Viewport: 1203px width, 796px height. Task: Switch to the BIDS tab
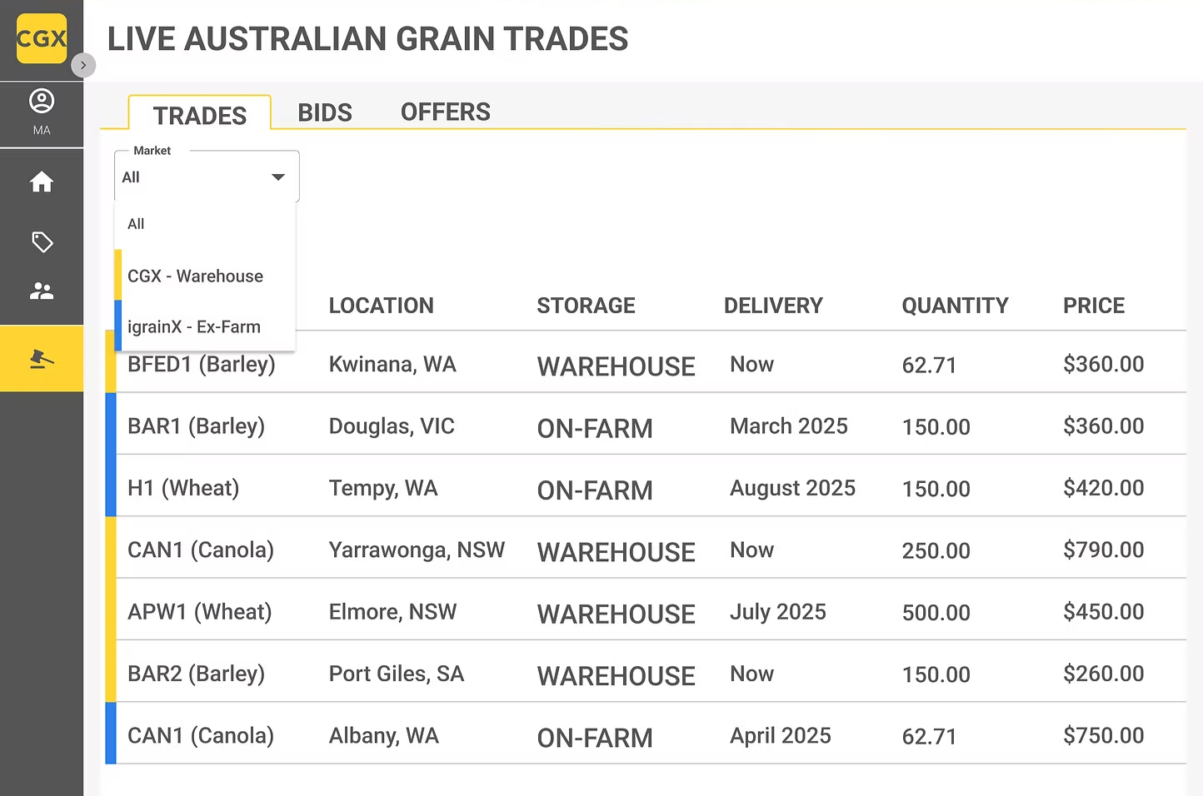[325, 112]
